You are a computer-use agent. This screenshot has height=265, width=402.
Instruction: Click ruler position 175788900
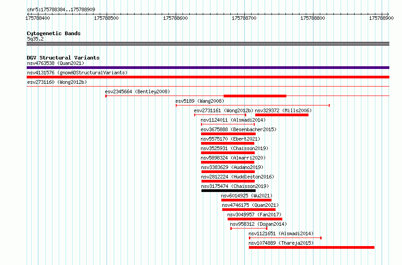tap(381, 18)
